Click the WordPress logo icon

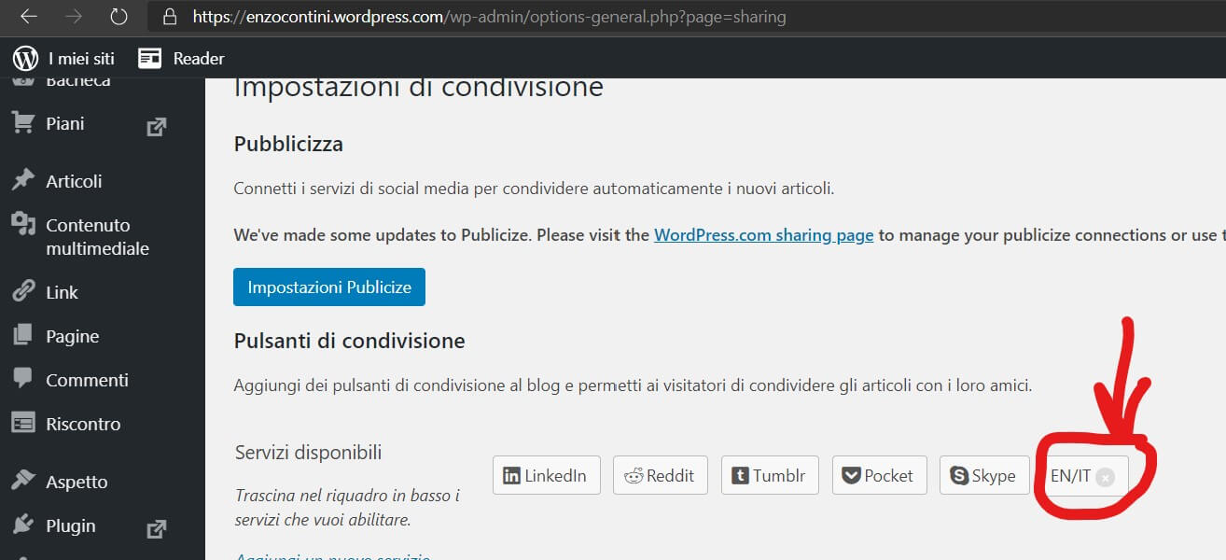[25, 58]
